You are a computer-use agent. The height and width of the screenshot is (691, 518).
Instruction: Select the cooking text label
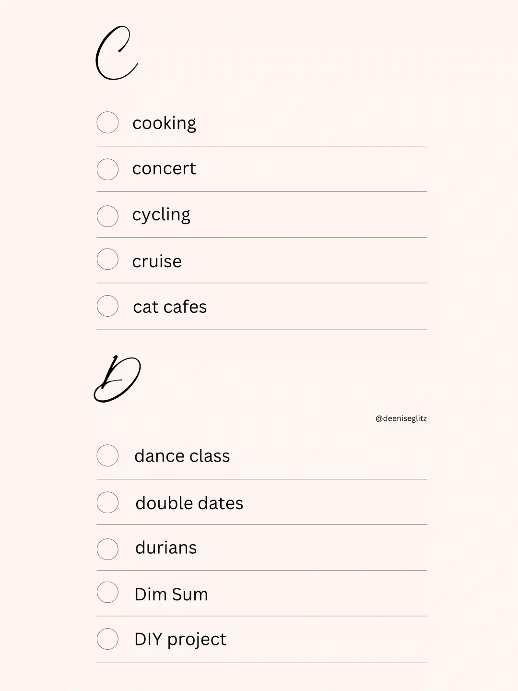[164, 123]
